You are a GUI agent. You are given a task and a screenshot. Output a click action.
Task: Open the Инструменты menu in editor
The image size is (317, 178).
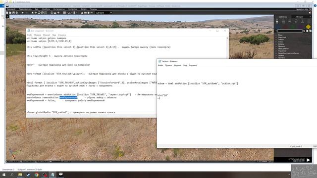point(59,9)
